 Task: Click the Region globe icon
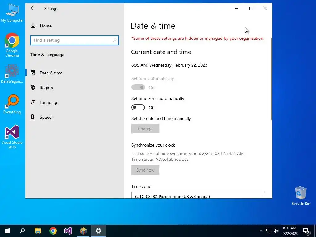(33, 87)
